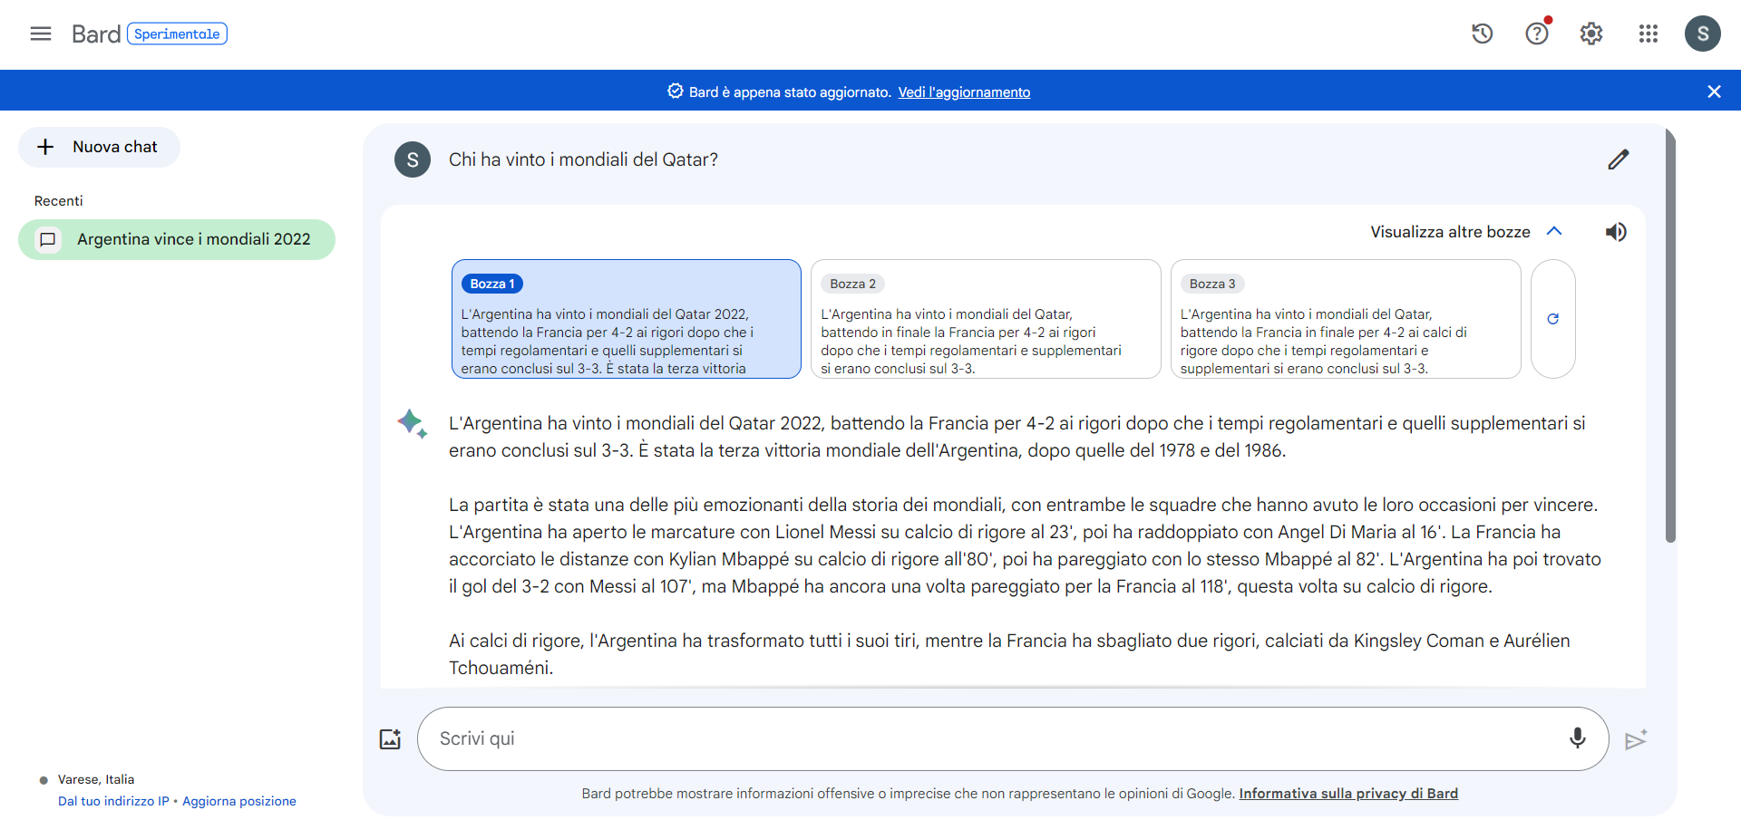Start a new chat with Nuova chat
The image size is (1741, 839).
[x=99, y=148]
